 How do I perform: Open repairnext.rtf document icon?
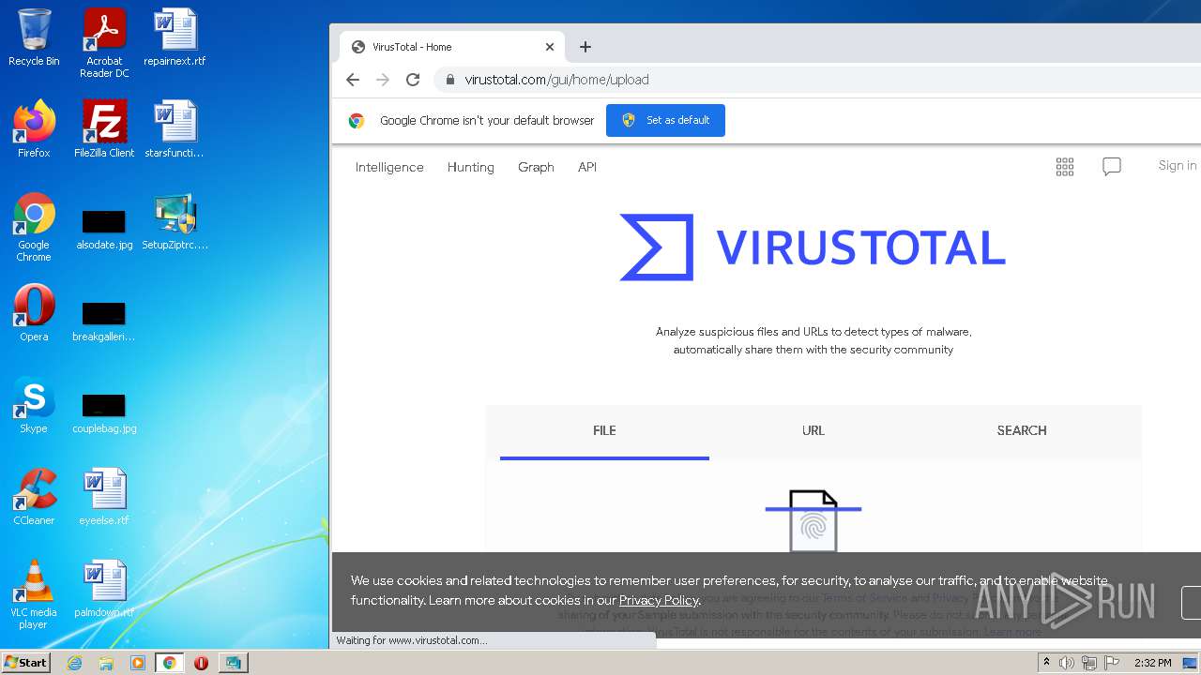tap(175, 38)
